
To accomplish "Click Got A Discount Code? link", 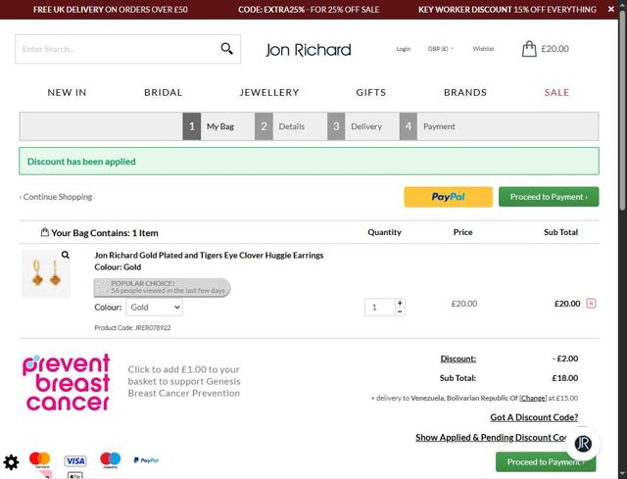I will point(534,417).
